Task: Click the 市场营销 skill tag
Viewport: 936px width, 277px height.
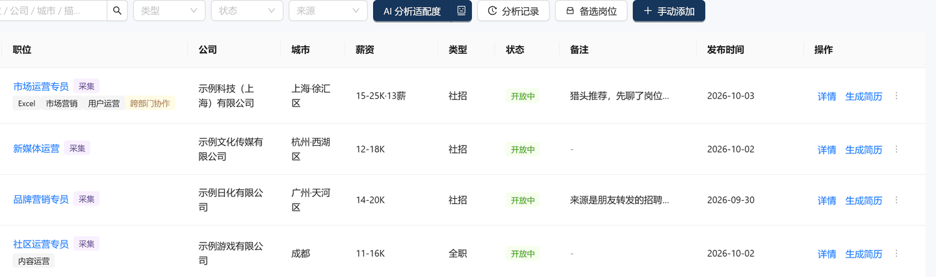Action: [62, 103]
